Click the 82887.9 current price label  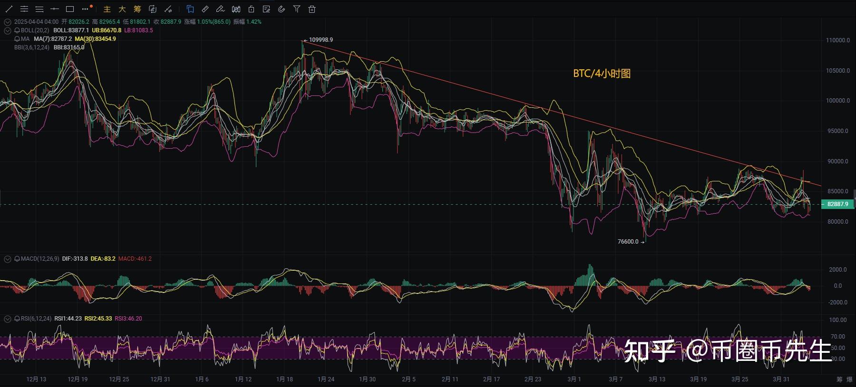(837, 204)
